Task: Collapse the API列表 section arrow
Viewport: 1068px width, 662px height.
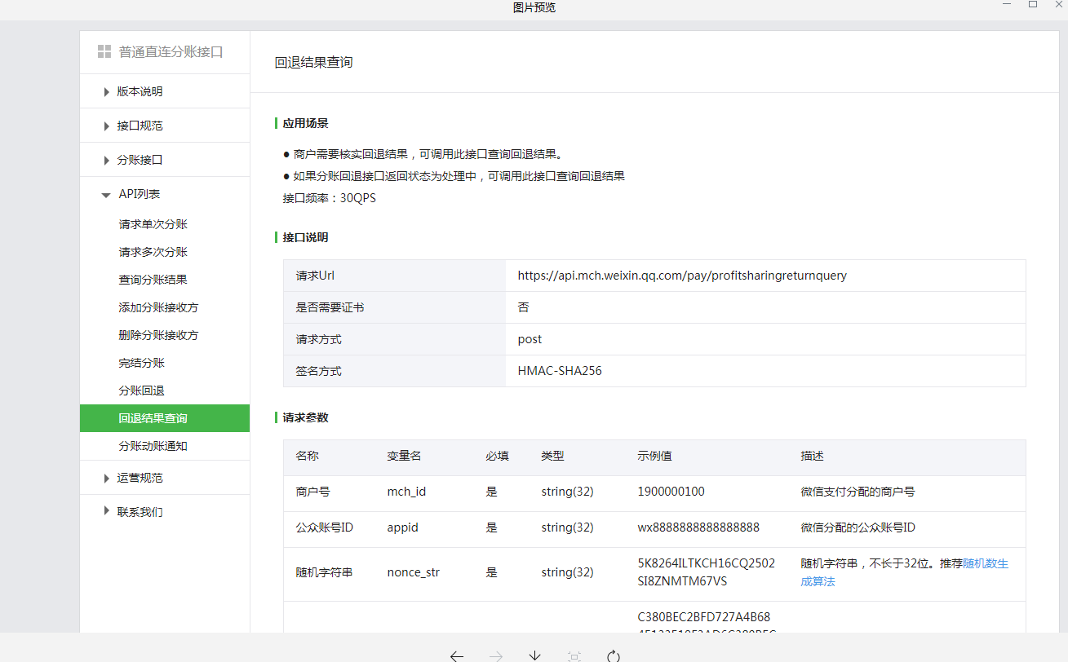Action: (x=106, y=195)
